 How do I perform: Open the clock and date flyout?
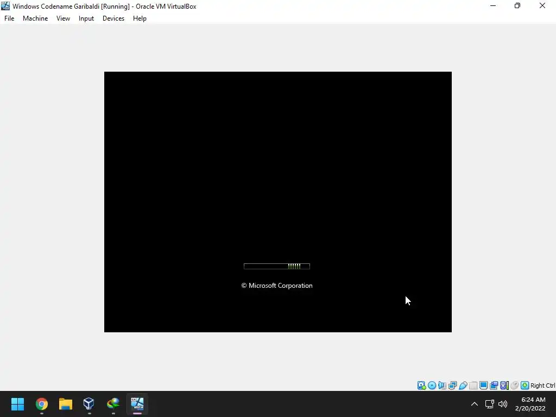(x=530, y=404)
